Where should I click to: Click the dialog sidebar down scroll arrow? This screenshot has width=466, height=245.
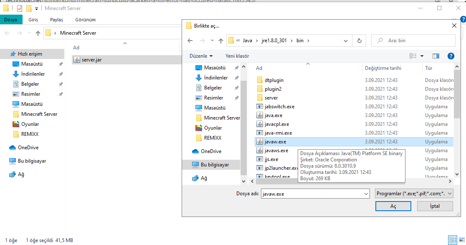coord(244,181)
